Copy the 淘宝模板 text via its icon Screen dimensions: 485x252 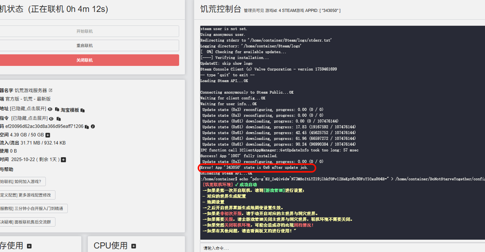click(x=82, y=110)
